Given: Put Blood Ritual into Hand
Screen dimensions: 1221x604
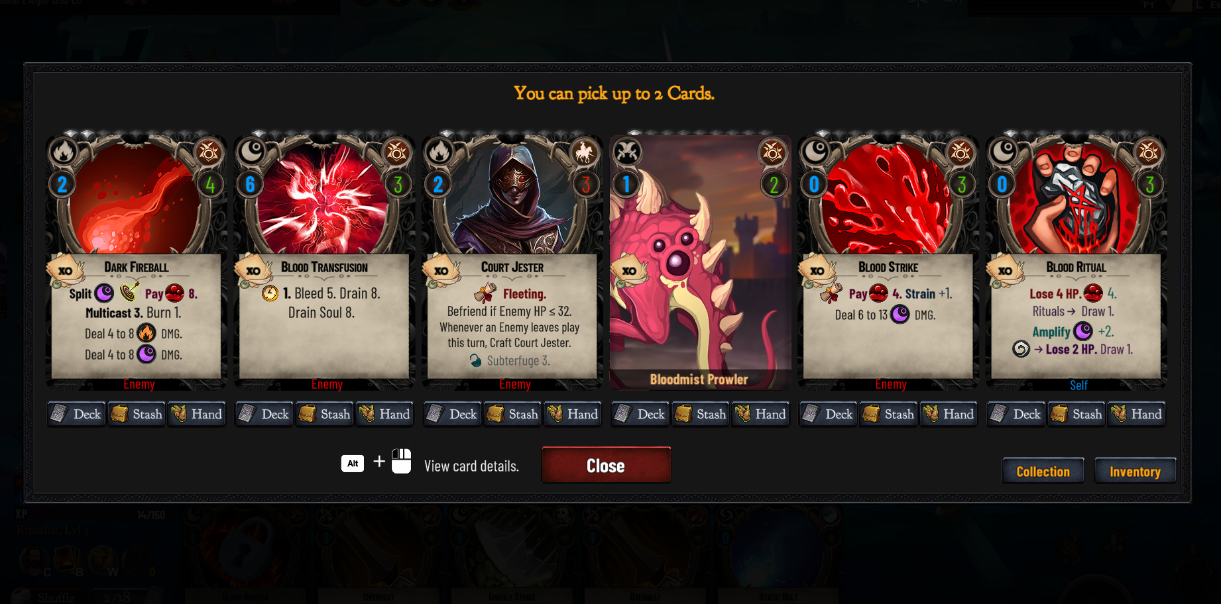Looking at the screenshot, I should tap(1136, 414).
